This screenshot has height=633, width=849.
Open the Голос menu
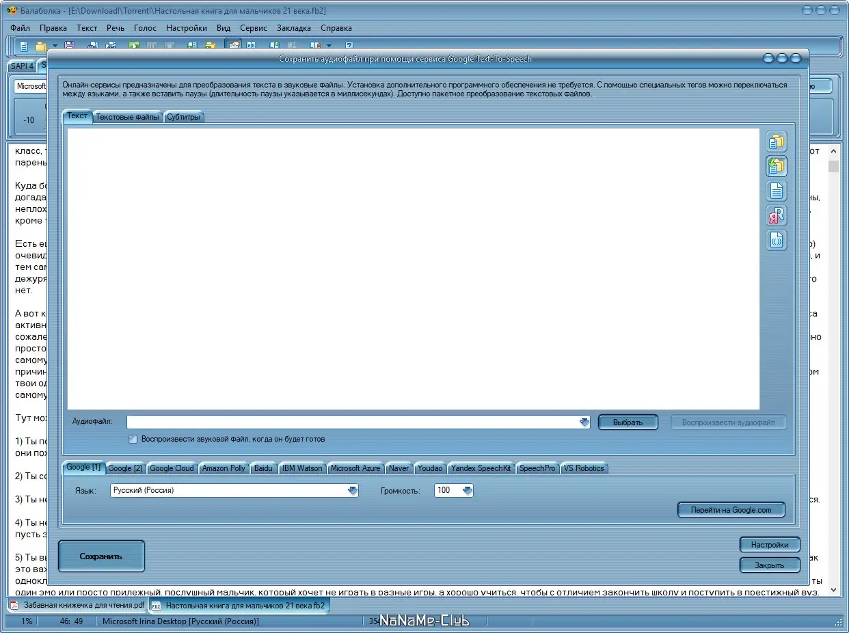(x=145, y=28)
